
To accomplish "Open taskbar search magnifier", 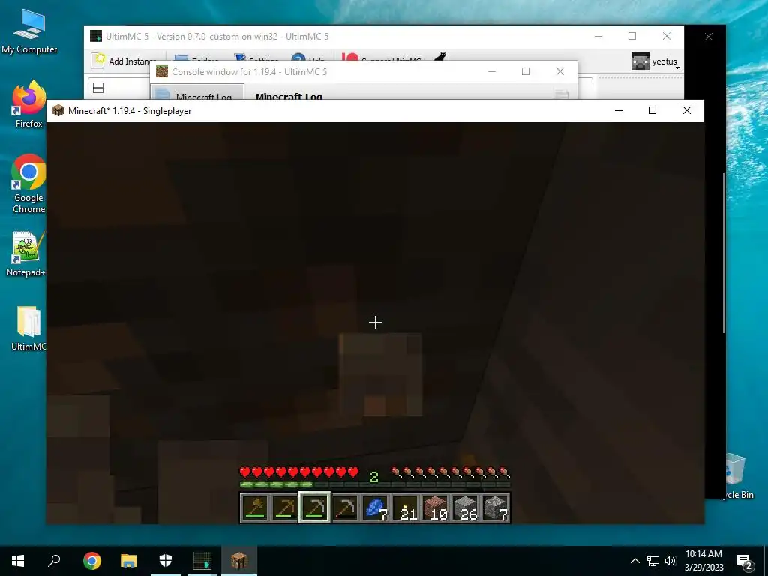I will (x=54, y=561).
